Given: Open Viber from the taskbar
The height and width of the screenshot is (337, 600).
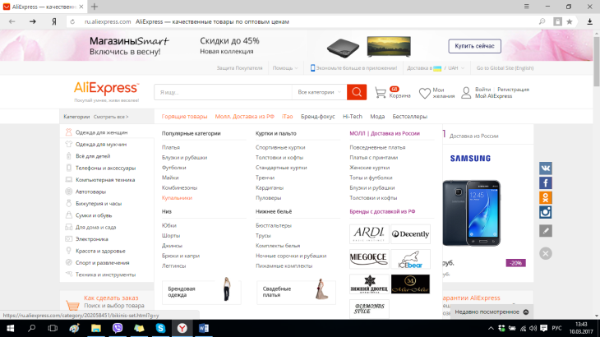Looking at the screenshot, I should click(118, 328).
